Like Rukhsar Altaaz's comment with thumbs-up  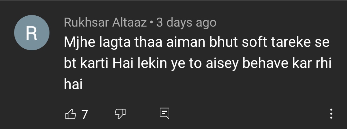pyautogui.click(x=71, y=114)
